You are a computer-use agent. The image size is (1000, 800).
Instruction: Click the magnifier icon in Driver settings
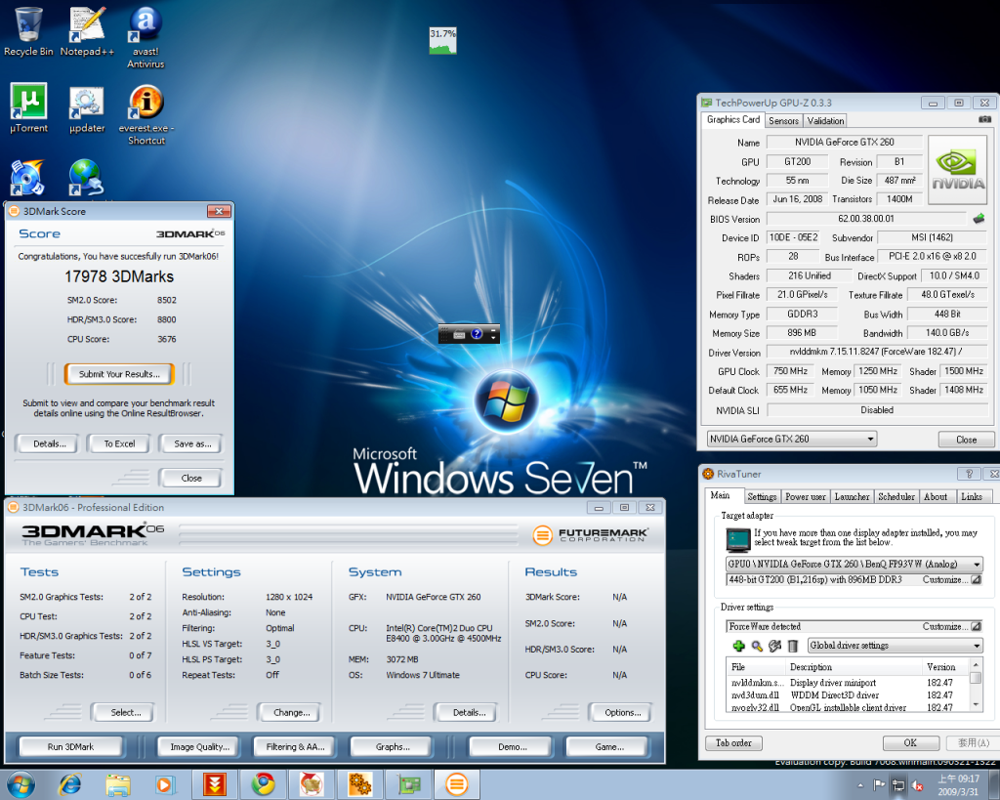[757, 646]
